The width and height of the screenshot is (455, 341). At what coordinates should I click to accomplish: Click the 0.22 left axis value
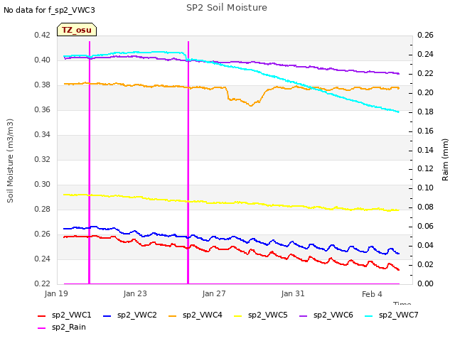[x=43, y=283]
